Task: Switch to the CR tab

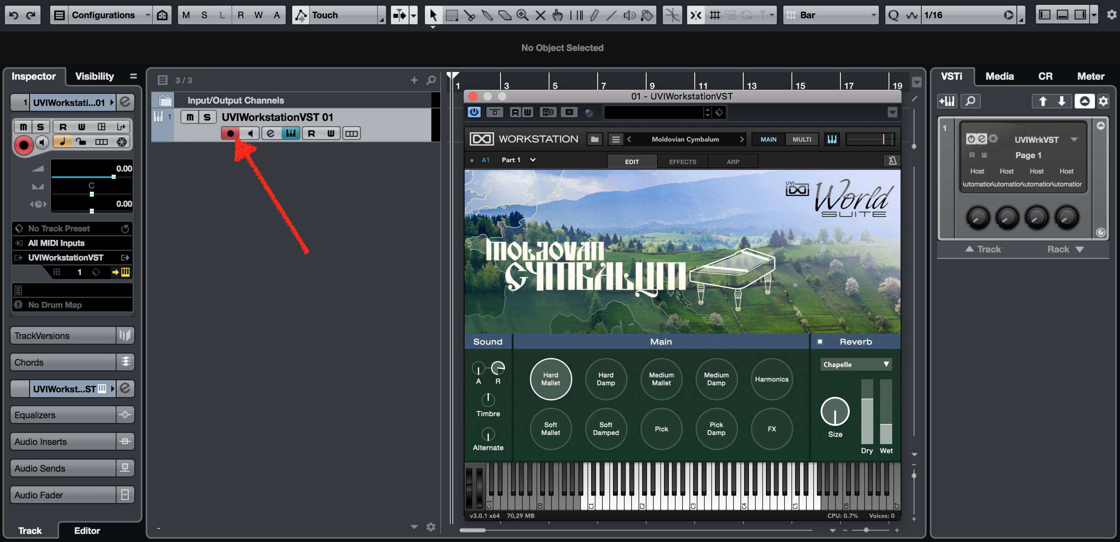Action: tap(1045, 76)
